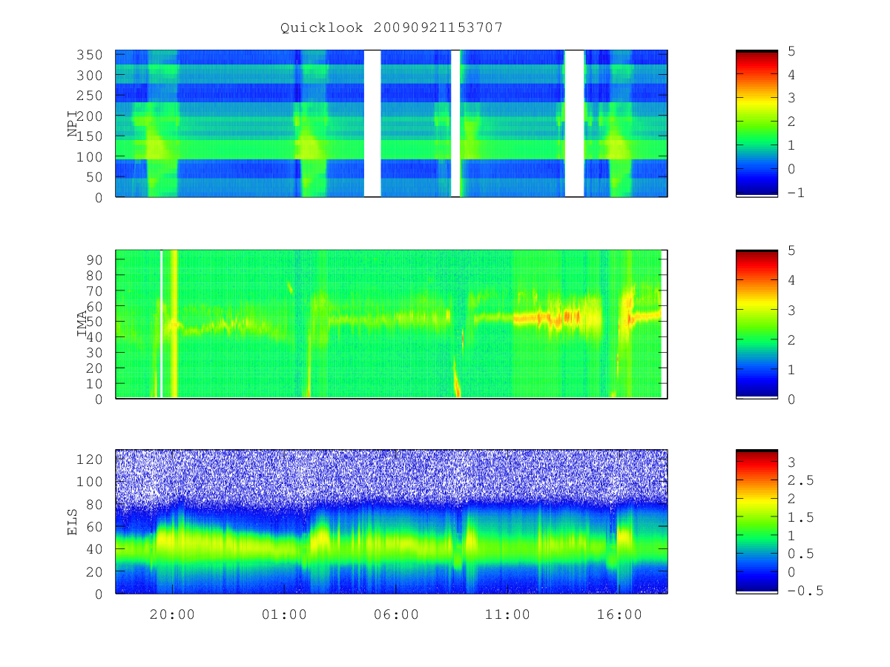Viewport: 890px width, 667px height.
Task: Click the ELS spectrogram panel
Action: [392, 522]
